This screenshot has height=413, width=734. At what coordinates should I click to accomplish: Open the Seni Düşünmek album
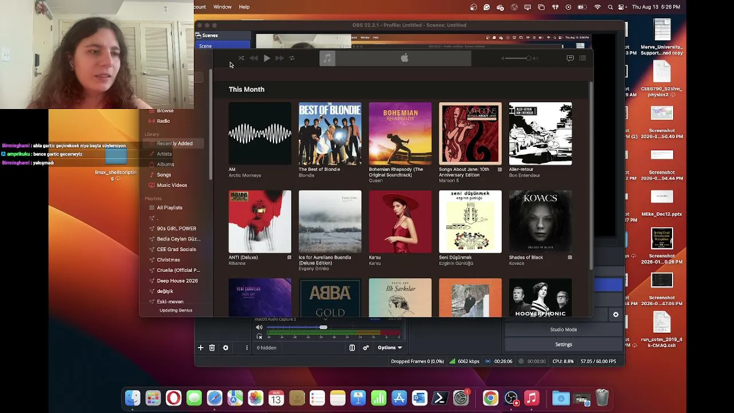pos(470,221)
